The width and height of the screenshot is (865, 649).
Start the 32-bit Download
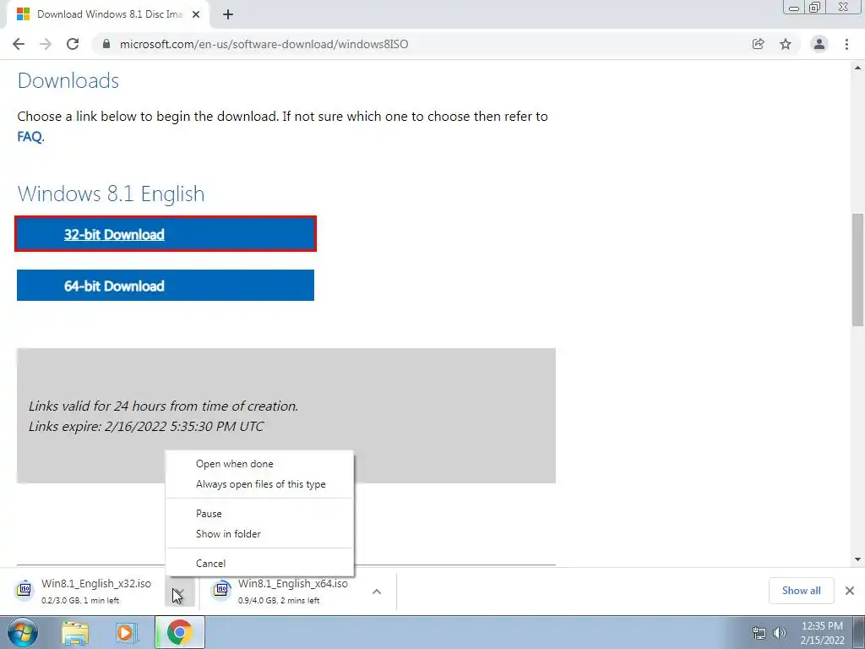pyautogui.click(x=166, y=234)
